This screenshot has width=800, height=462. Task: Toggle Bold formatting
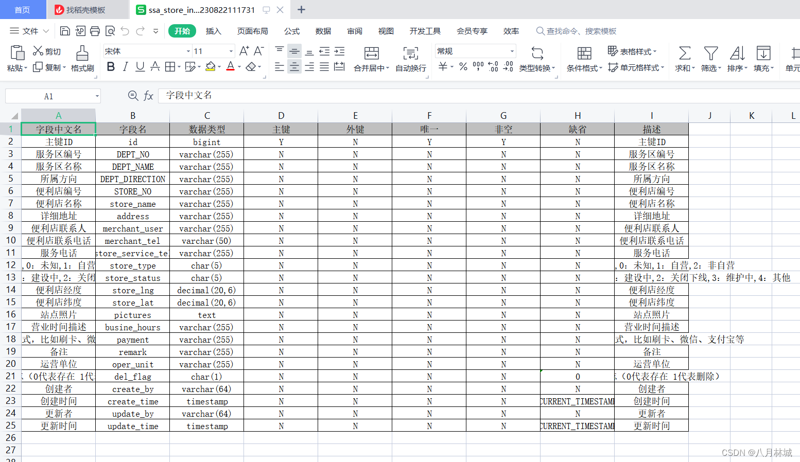[111, 66]
